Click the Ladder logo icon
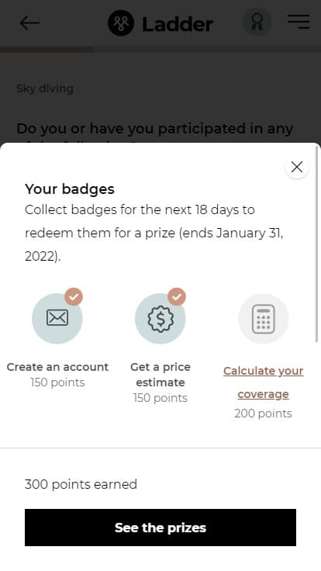The image size is (321, 571). coord(121,23)
